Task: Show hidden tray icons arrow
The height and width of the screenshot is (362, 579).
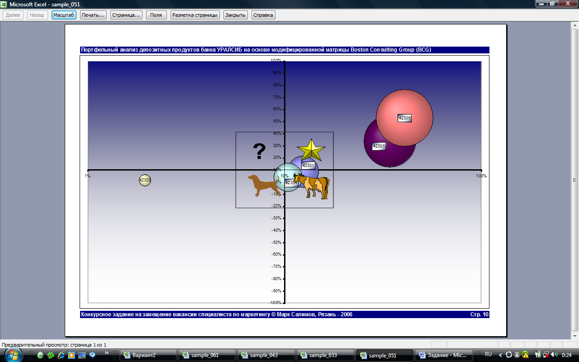Action: pyautogui.click(x=501, y=355)
